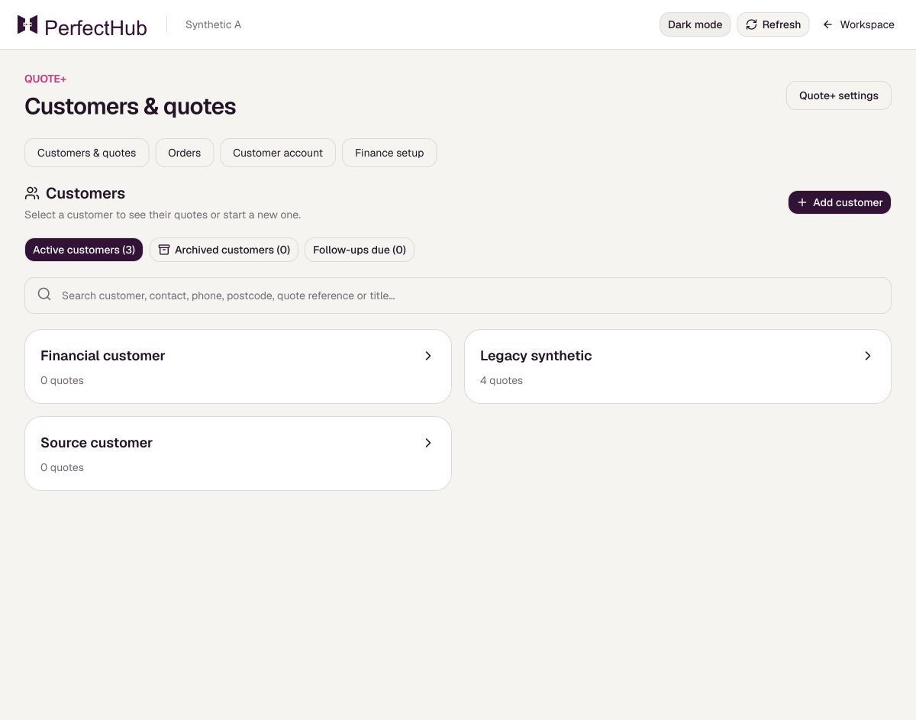Expand the Source customer chevron
Screen dimensions: 916x720
coord(428,443)
